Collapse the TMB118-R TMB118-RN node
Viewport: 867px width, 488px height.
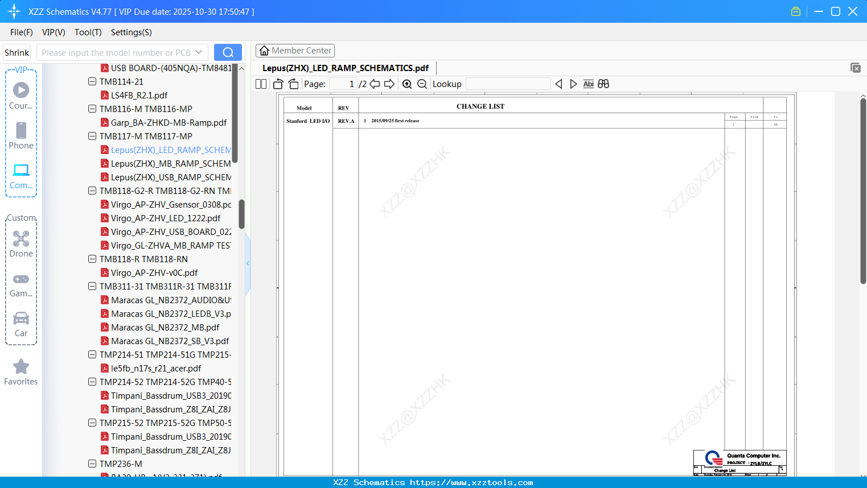[x=92, y=259]
